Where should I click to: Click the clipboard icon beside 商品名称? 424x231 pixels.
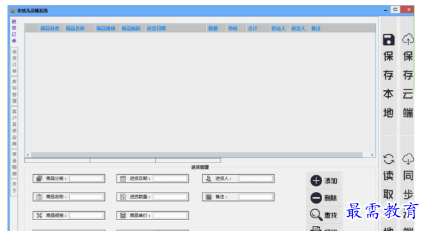point(39,197)
